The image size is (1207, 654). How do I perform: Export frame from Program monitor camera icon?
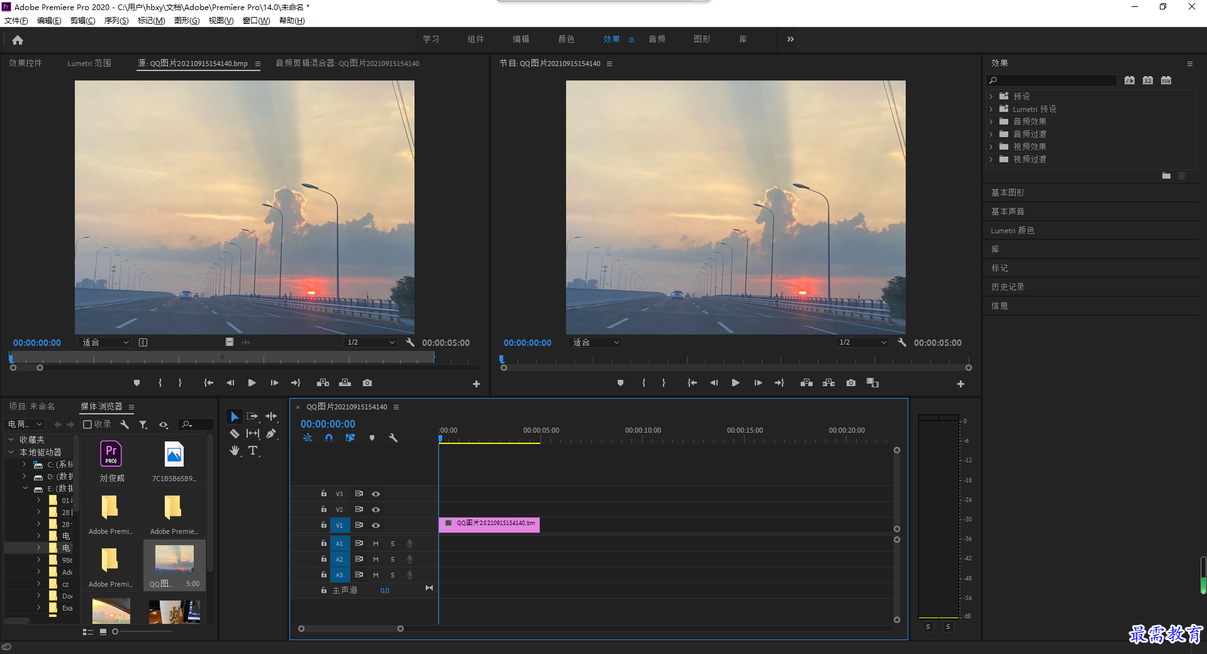pos(850,382)
